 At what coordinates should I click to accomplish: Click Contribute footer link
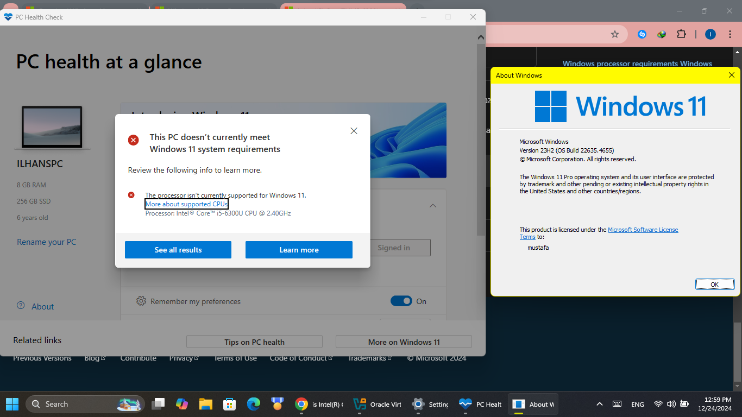coord(139,358)
